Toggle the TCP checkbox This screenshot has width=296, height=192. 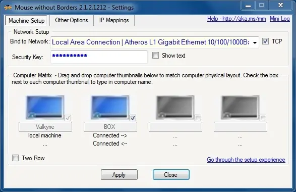tap(265, 41)
